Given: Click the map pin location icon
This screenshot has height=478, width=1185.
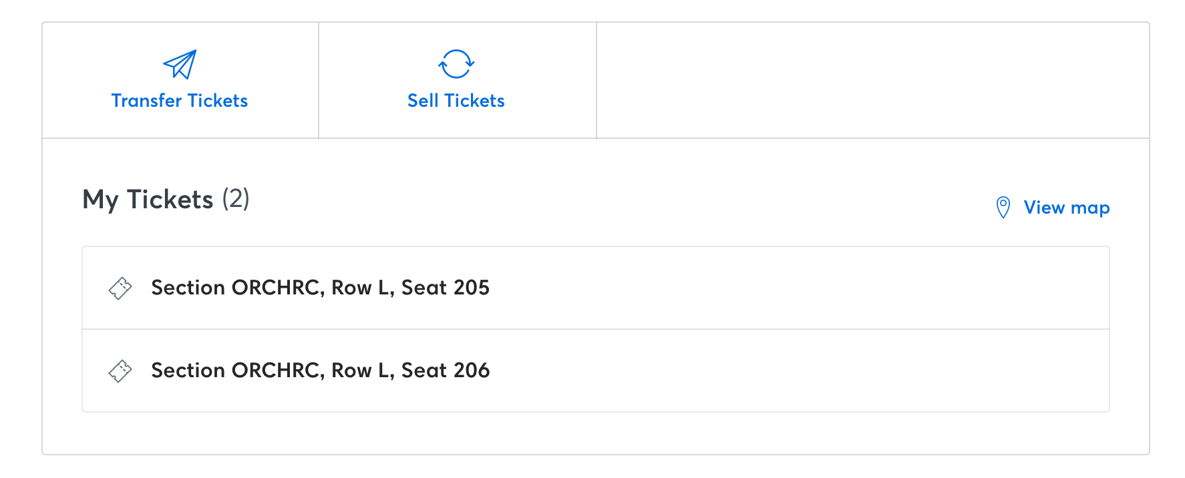Looking at the screenshot, I should pos(1003,208).
